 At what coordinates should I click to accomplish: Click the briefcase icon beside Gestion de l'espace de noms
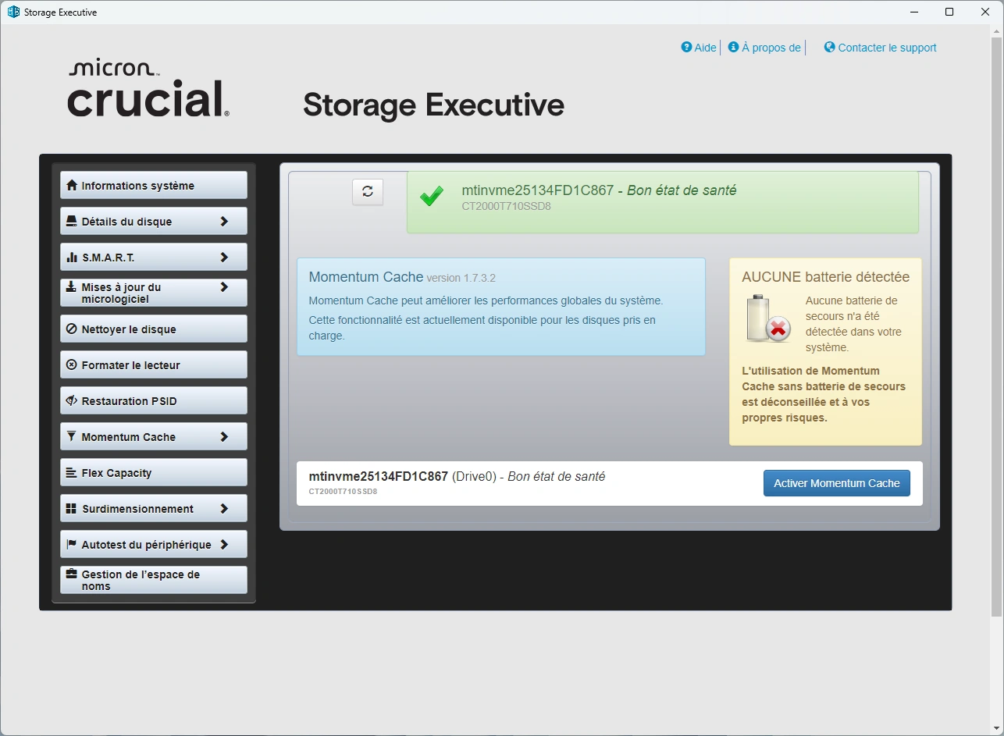(72, 574)
